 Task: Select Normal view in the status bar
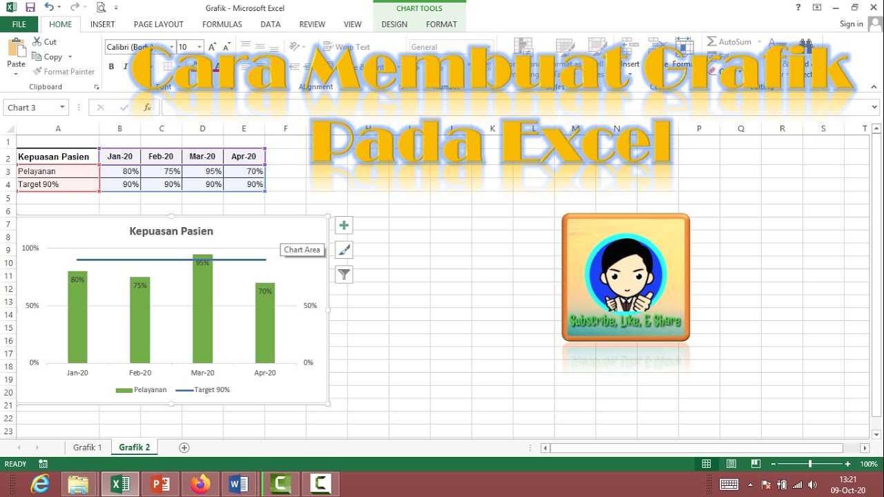[706, 464]
